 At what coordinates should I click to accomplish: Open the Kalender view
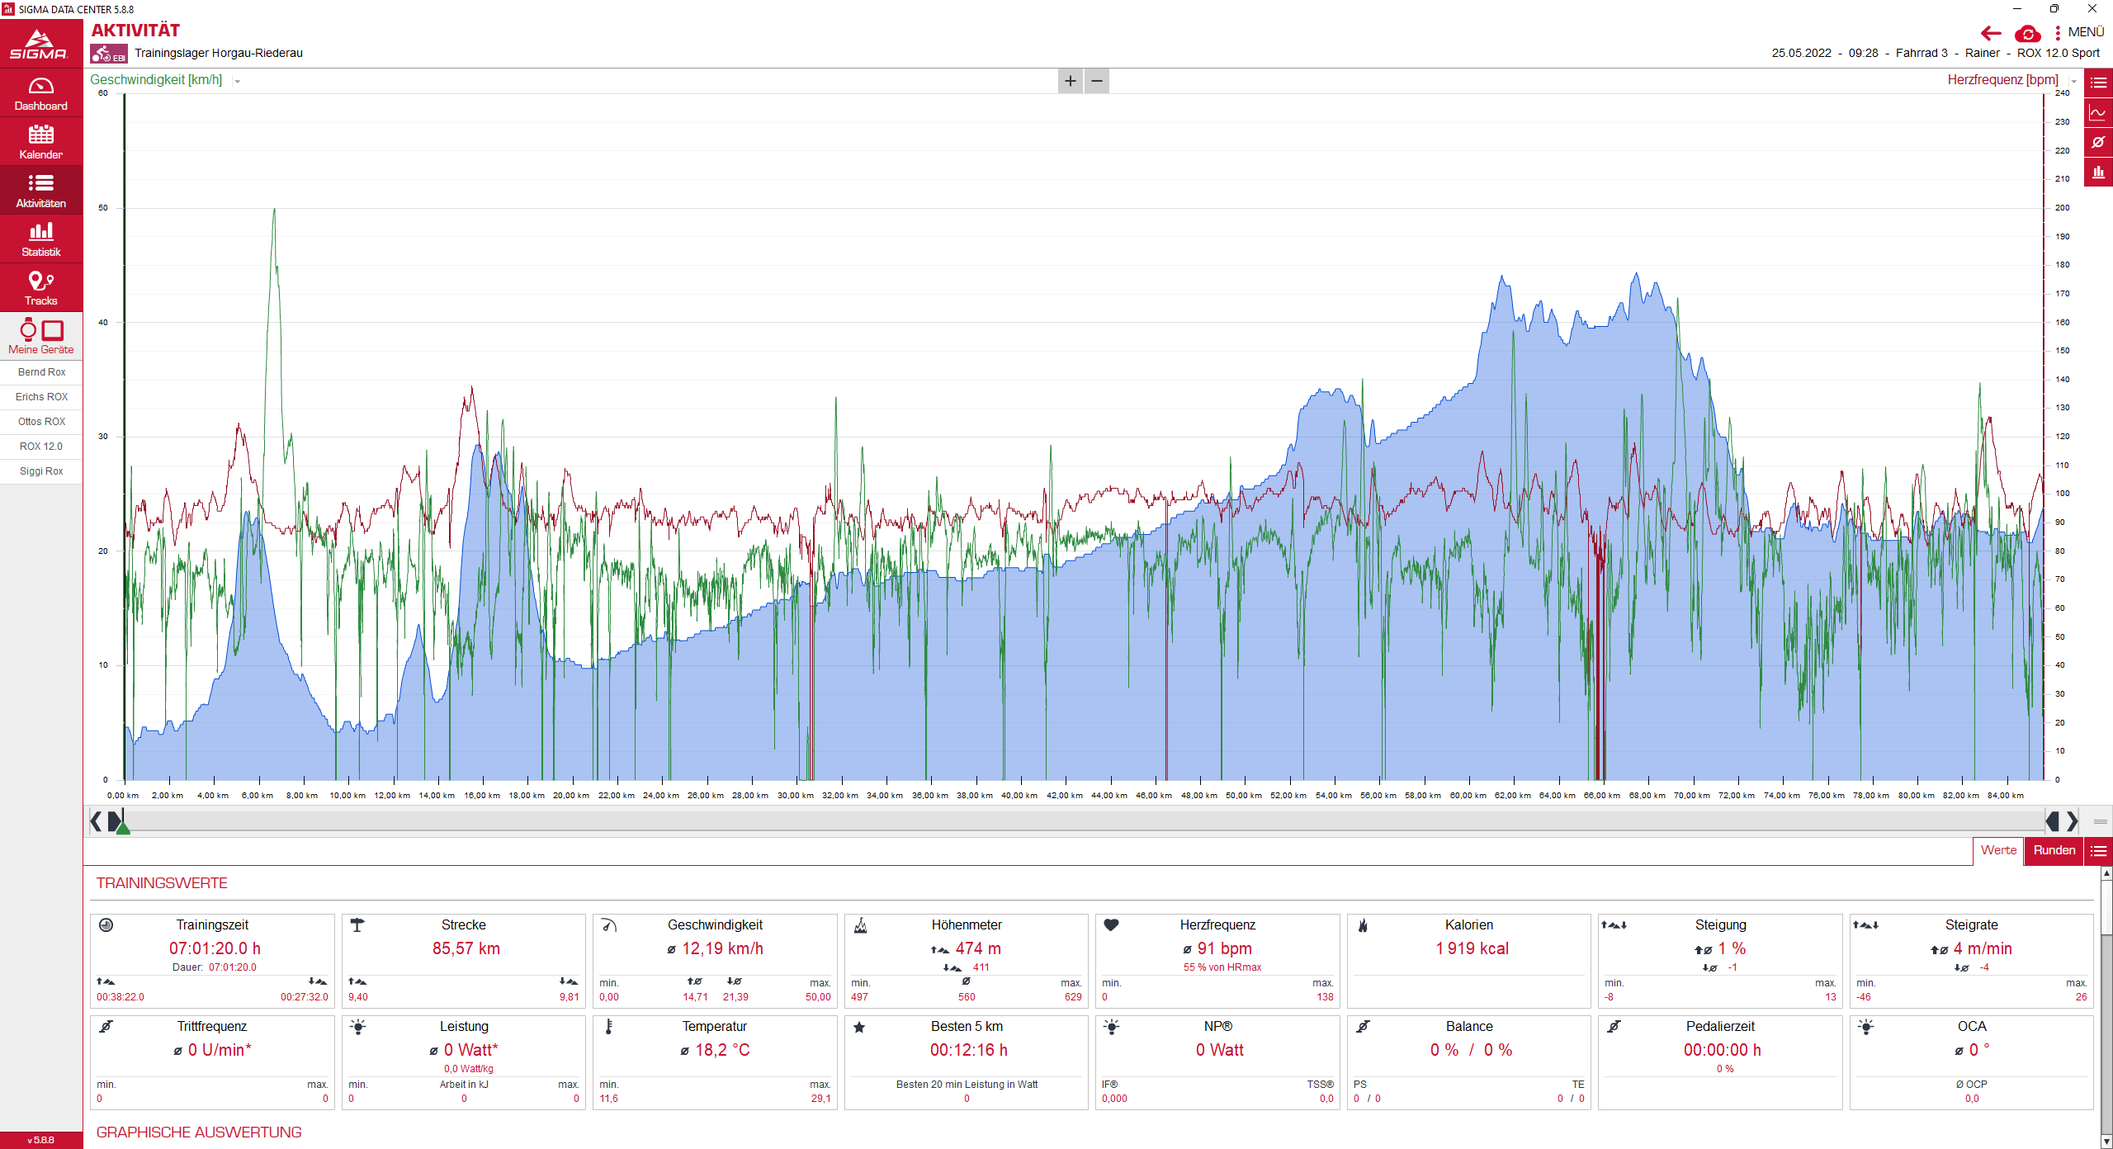40,142
